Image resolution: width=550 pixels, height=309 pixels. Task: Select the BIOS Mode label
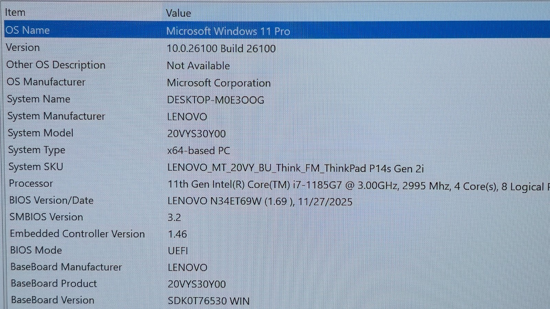(x=36, y=250)
